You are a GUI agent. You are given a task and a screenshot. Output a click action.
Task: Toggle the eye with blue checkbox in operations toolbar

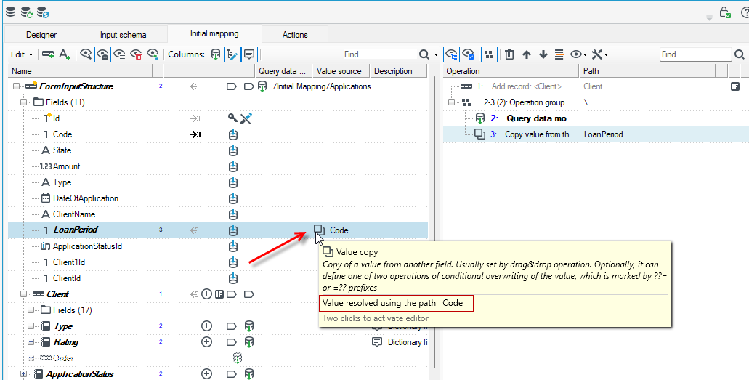[468, 54]
